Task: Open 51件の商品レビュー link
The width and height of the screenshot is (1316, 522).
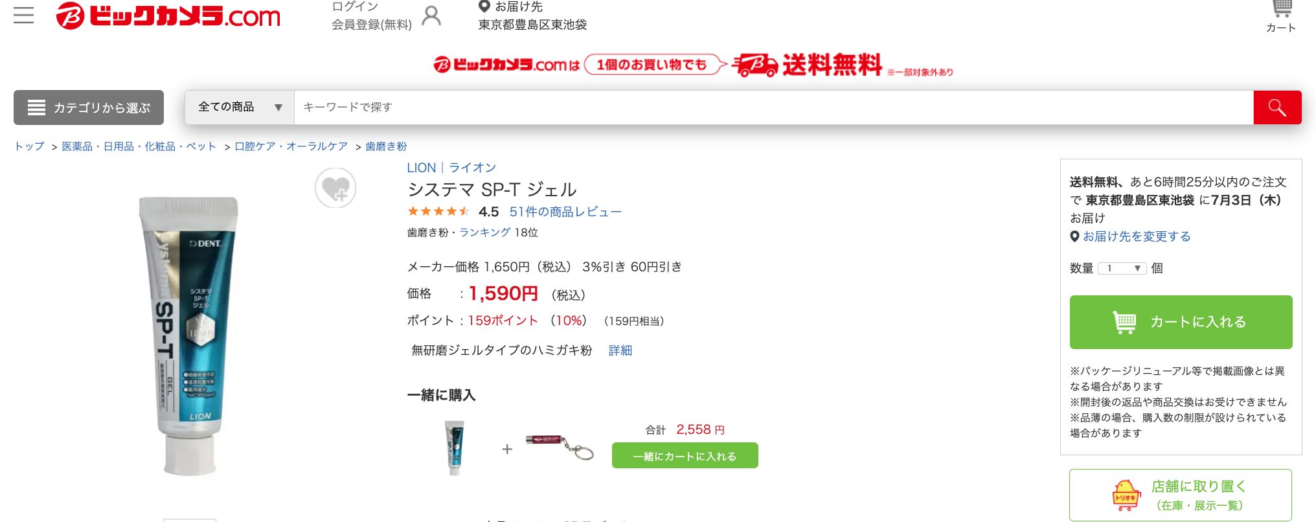Action: [x=565, y=212]
